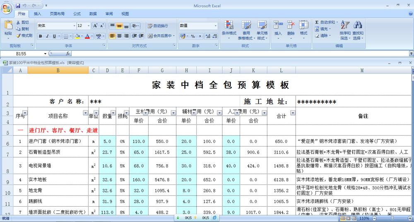Image resolution: width=414 pixels, height=222 pixels.
Task: Toggle Bold formatting
Action: [x=41, y=36]
